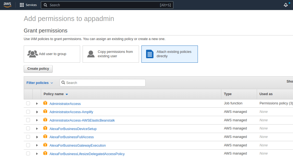The height and width of the screenshot is (157, 293).
Task: Click the policy box icon for AdministratorAccess-Amplify
Action: [45, 111]
